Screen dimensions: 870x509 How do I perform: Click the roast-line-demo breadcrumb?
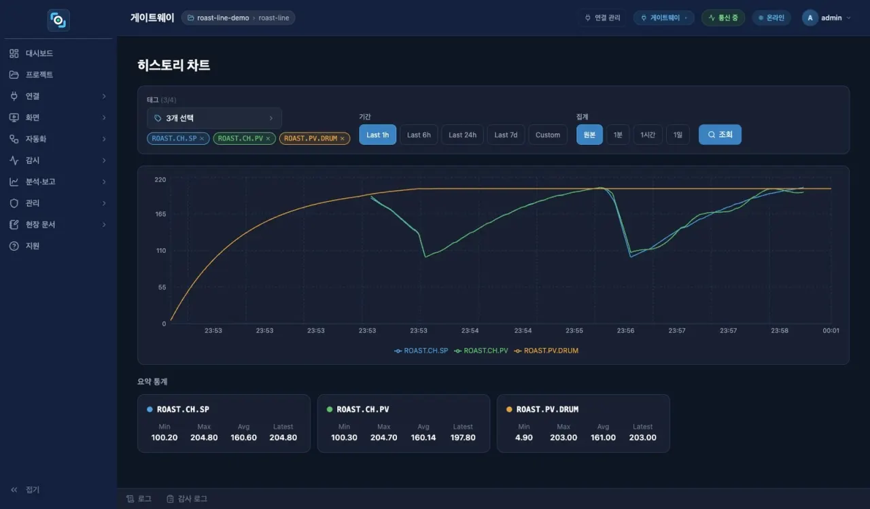(223, 18)
